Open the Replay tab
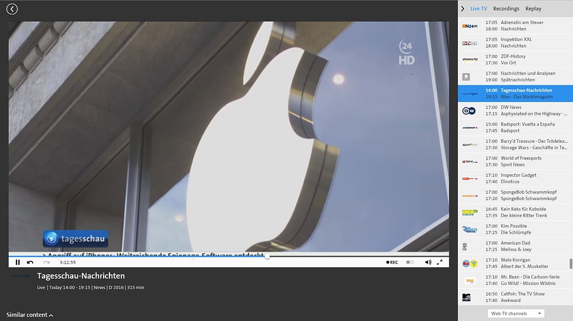The height and width of the screenshot is (321, 573). pyautogui.click(x=533, y=9)
